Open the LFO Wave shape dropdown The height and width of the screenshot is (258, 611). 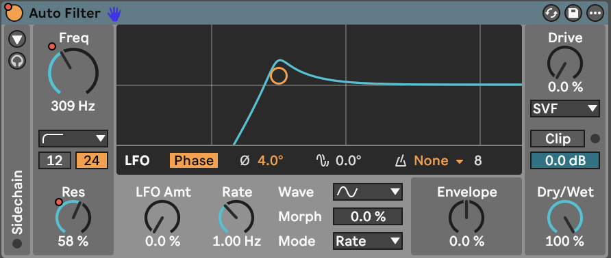point(367,192)
